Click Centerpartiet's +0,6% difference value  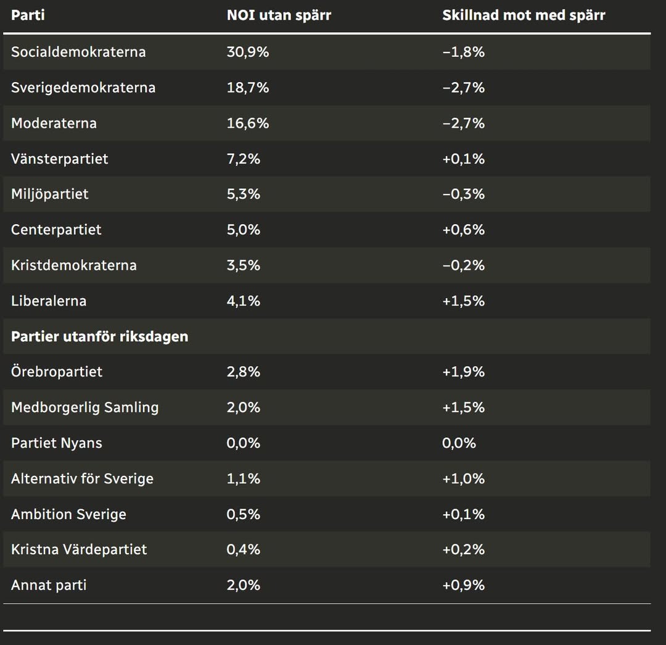pyautogui.click(x=464, y=230)
